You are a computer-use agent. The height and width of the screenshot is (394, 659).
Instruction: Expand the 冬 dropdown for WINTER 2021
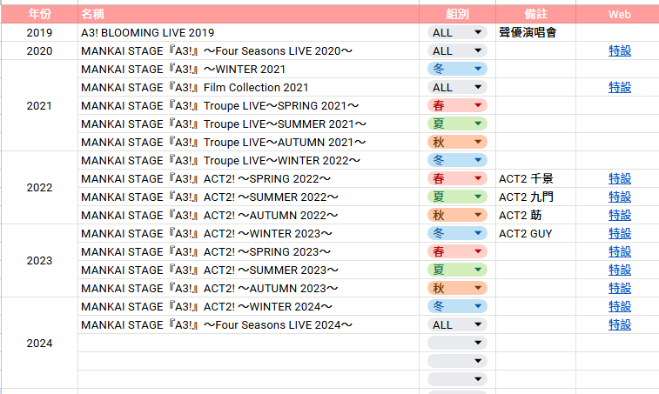pos(457,69)
